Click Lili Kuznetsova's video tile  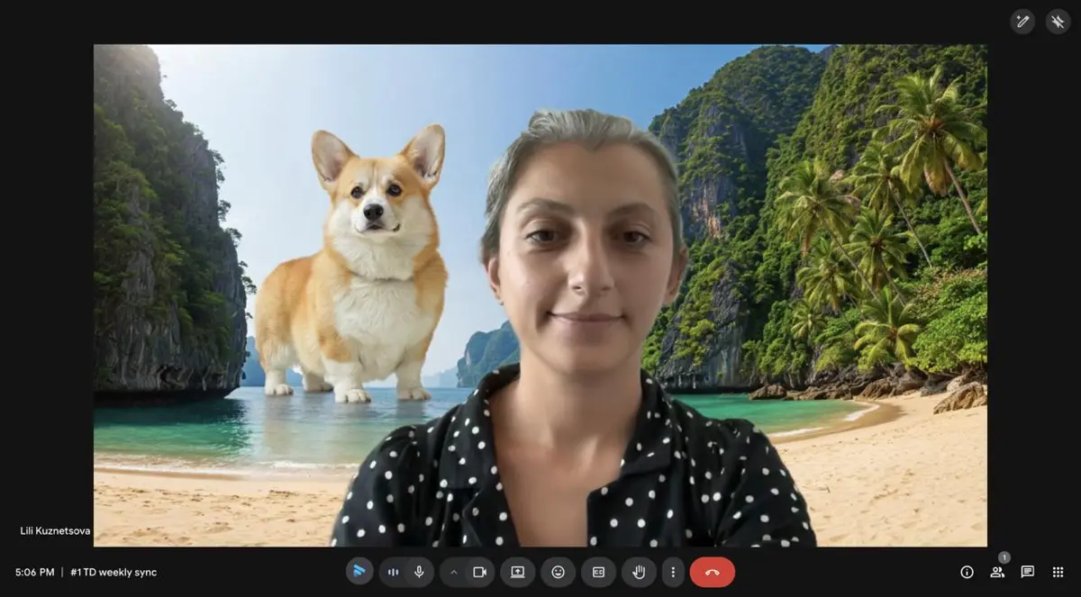click(x=540, y=295)
